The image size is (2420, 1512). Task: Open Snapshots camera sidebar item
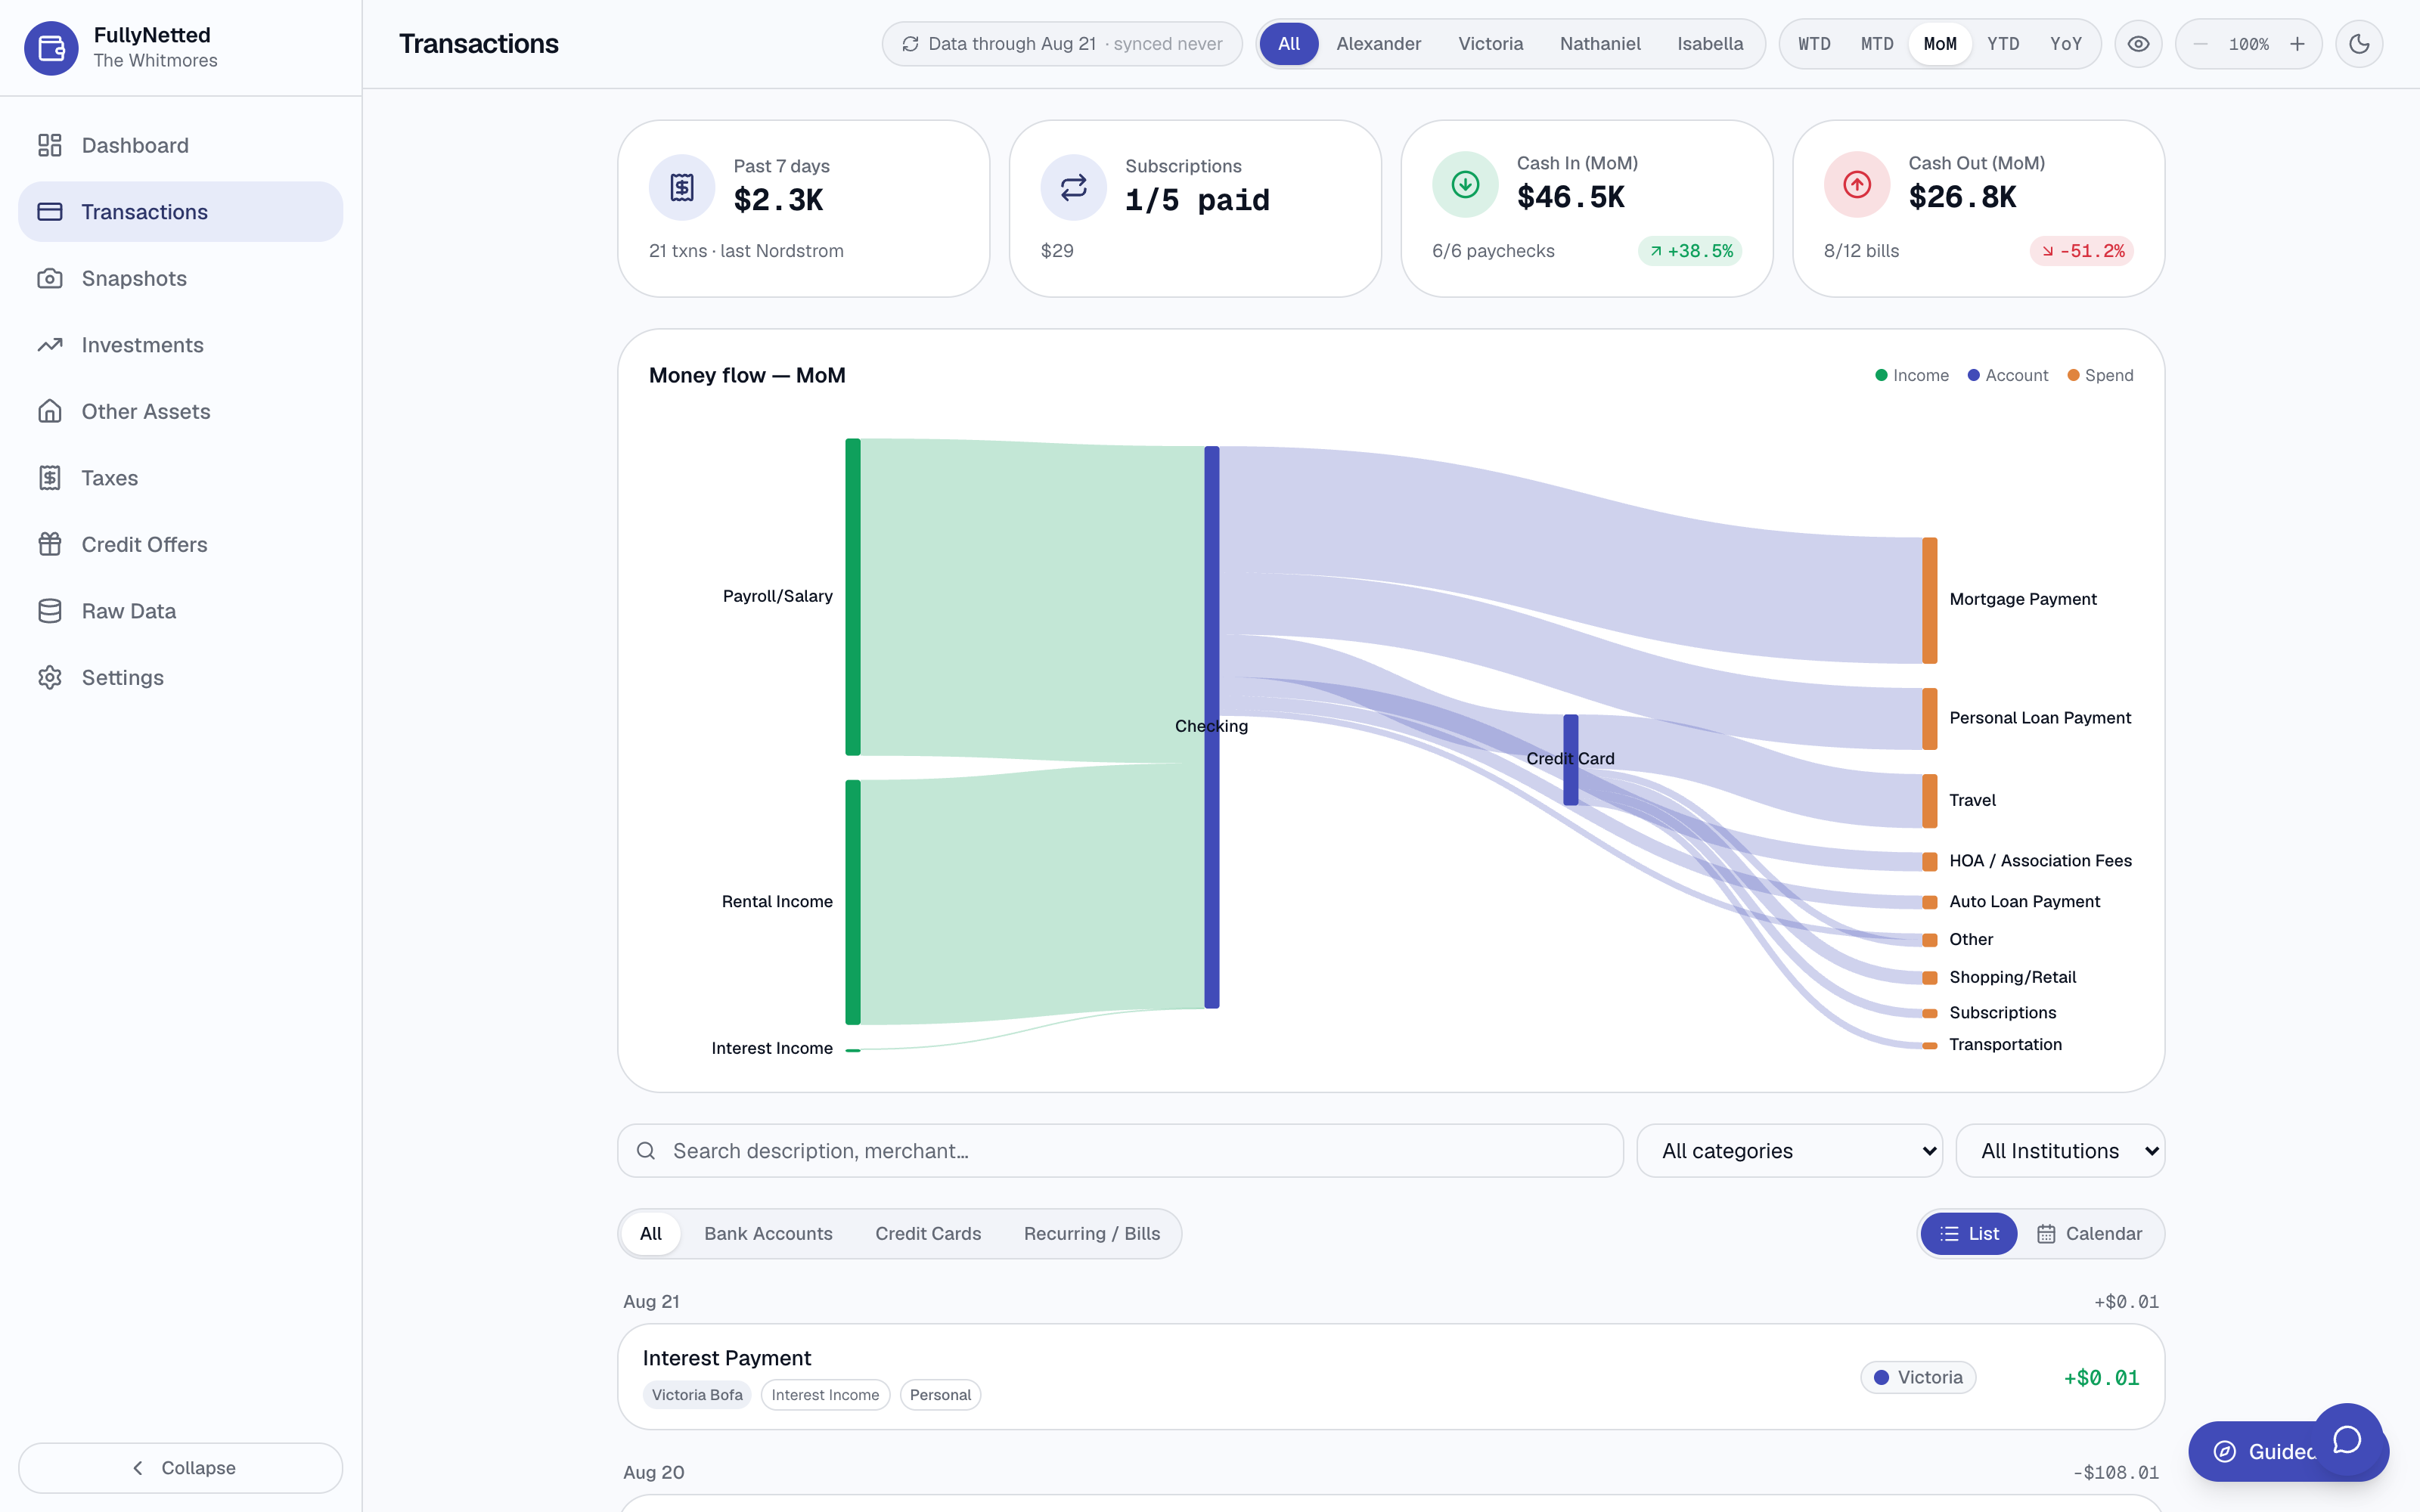coord(180,279)
